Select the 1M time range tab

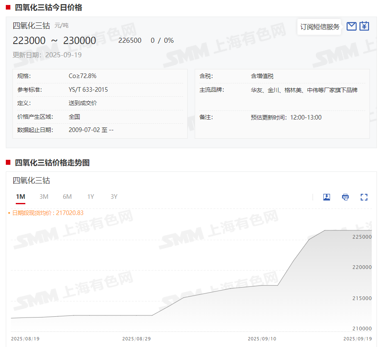coord(20,197)
